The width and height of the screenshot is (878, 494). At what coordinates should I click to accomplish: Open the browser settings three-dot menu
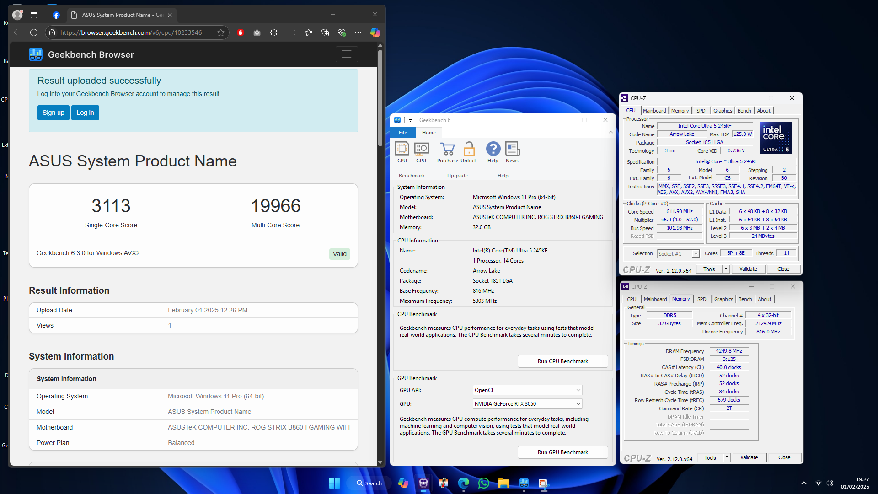pos(358,32)
